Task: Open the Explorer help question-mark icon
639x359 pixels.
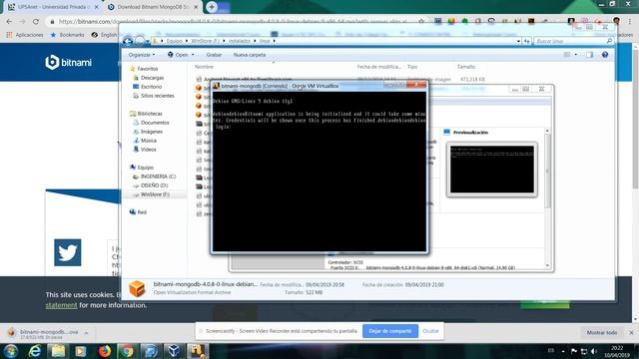Action: 605,55
